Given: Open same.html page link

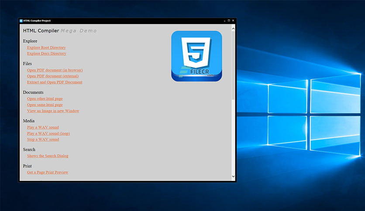Looking at the screenshot, I should tap(45, 105).
